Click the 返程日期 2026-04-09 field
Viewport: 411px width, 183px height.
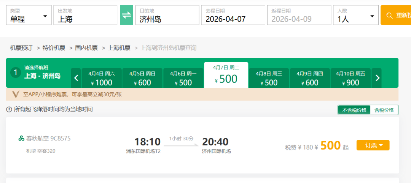point(299,15)
